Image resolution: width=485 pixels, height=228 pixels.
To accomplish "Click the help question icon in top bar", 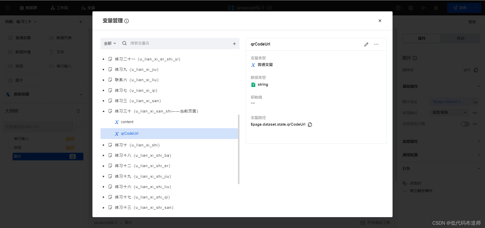I will [398, 8].
